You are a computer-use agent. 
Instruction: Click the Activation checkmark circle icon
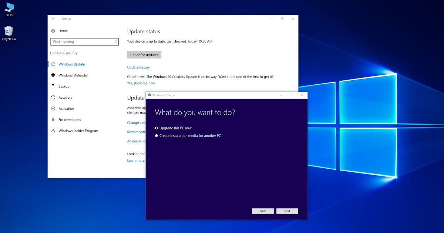click(53, 109)
